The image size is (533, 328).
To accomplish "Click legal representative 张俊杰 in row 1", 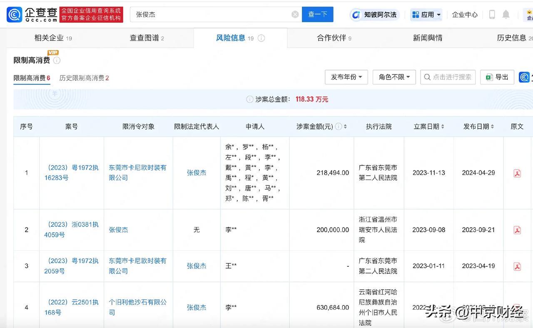I will pos(197,173).
